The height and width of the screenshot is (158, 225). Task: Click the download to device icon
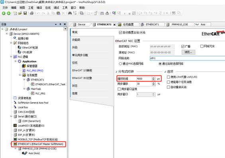click(107, 13)
